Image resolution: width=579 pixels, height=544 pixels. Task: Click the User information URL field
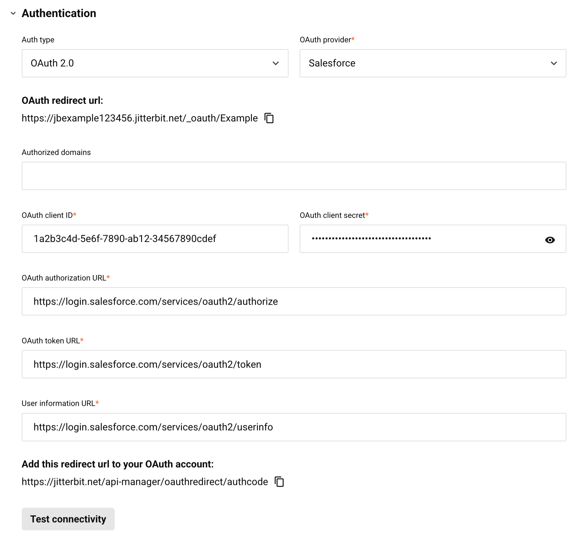click(293, 427)
